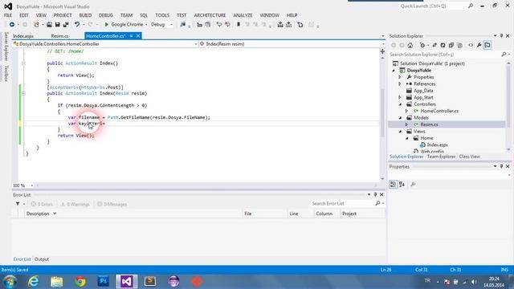Click the Collapse All icon in Solution Explorer
The height and width of the screenshot is (289, 514).
point(451,45)
